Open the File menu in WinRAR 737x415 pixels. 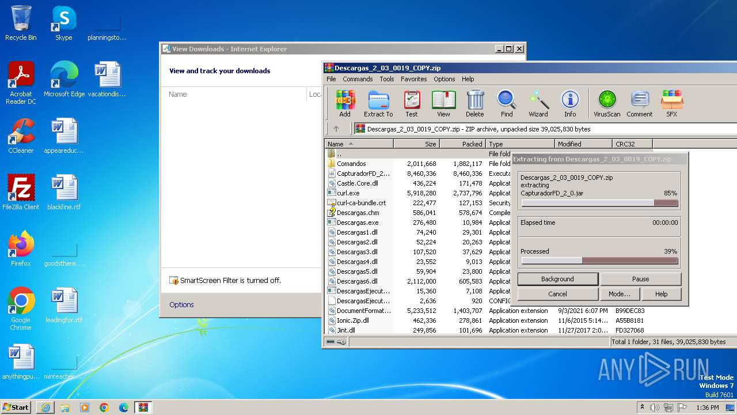click(x=331, y=79)
